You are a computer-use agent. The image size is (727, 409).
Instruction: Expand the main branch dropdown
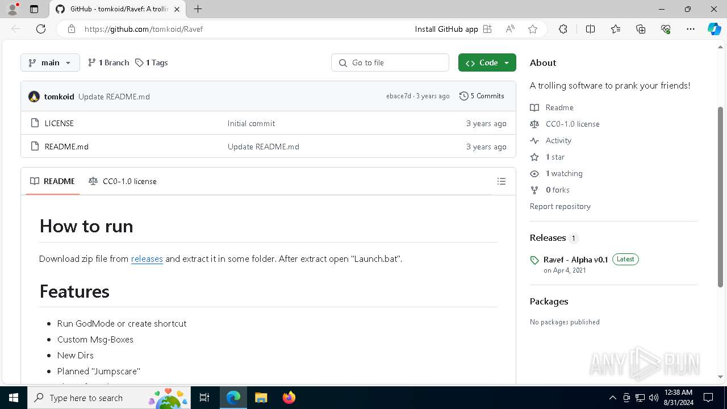(x=50, y=62)
